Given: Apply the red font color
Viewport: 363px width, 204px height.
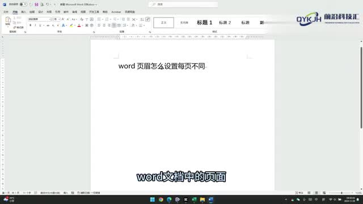Looking at the screenshot, I should (79, 25).
